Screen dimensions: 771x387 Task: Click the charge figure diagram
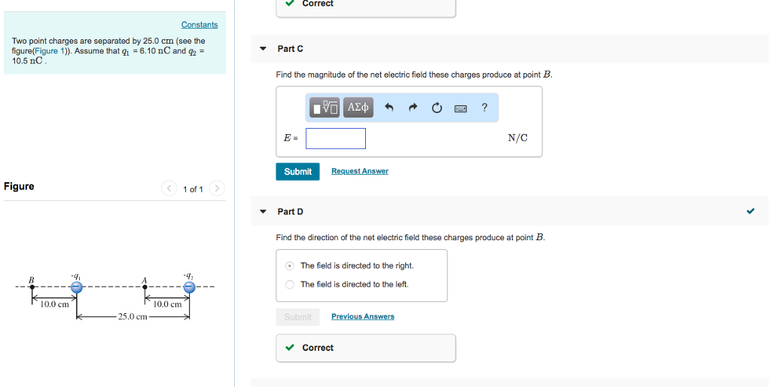coord(115,297)
